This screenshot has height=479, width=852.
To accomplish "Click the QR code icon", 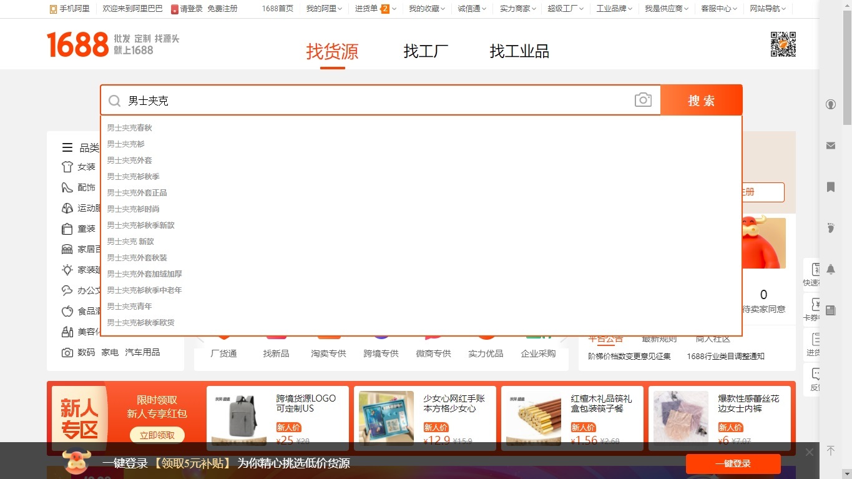I will (783, 44).
